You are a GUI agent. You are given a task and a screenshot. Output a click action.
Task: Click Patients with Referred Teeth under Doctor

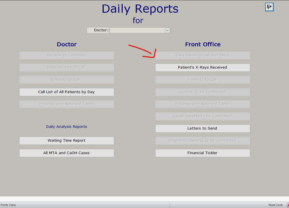click(x=67, y=104)
